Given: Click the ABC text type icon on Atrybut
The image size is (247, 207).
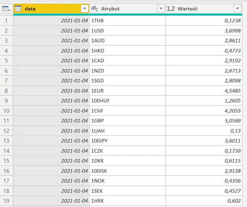Looking at the screenshot, I should (x=94, y=9).
